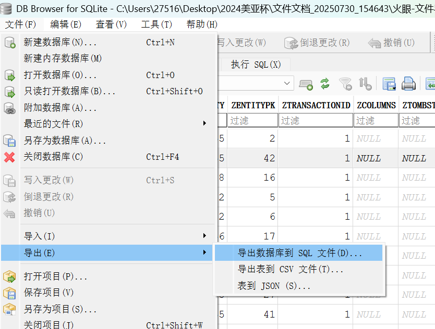Choose 表到 JSON (S) export option
The width and height of the screenshot is (435, 329).
[299, 285]
